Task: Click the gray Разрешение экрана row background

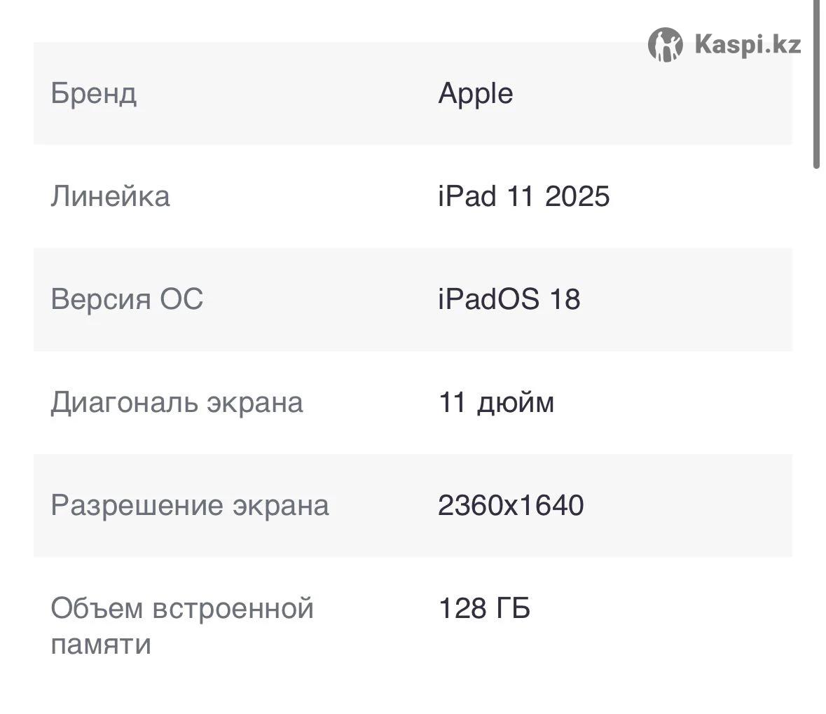Action: (x=413, y=505)
